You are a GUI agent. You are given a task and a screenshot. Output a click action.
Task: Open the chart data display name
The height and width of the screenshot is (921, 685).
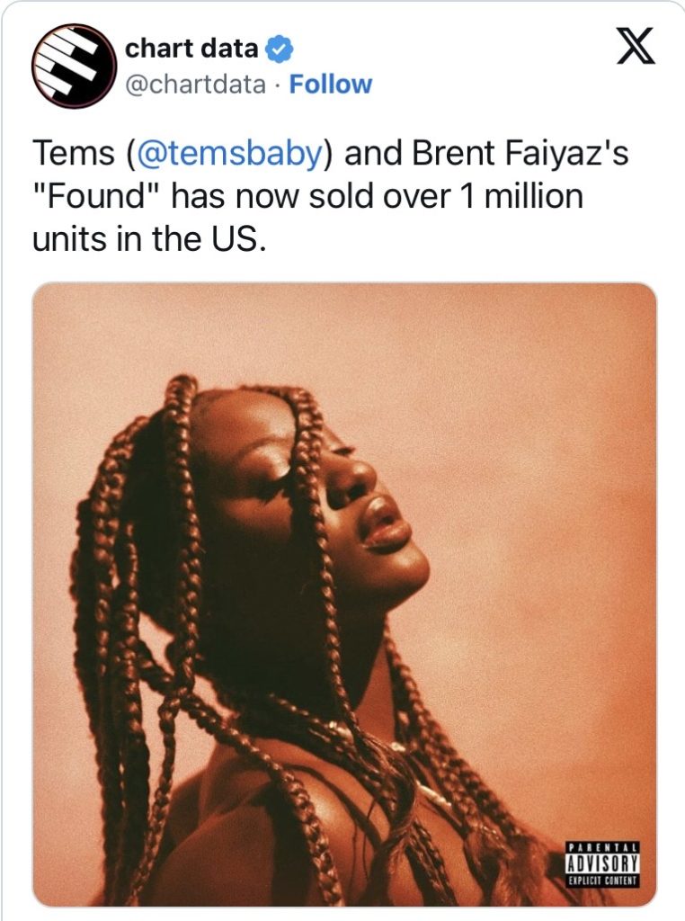click(191, 49)
